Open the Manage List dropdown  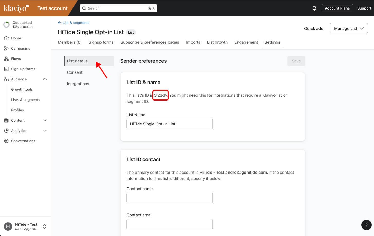tap(349, 28)
